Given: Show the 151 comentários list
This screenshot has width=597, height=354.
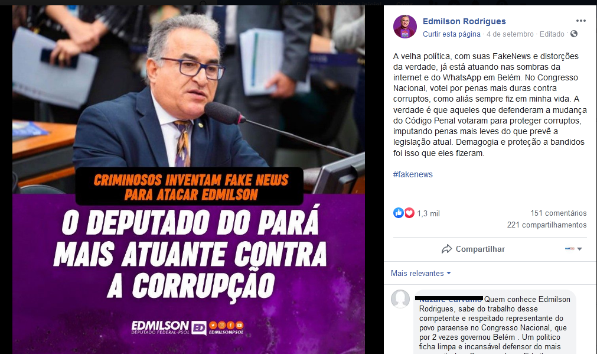Looking at the screenshot, I should 559,213.
